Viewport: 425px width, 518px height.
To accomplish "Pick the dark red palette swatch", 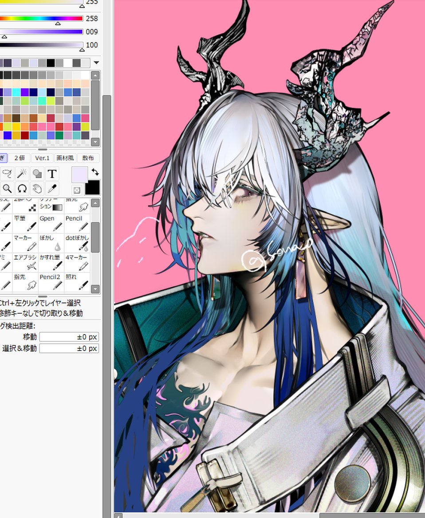I will click(25, 136).
